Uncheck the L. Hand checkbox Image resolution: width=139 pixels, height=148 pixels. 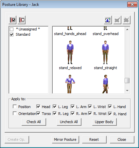(x=110, y=106)
